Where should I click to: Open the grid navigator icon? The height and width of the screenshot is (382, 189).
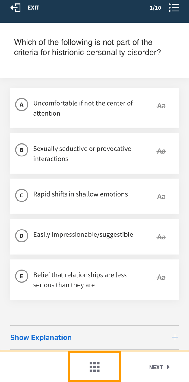95,367
